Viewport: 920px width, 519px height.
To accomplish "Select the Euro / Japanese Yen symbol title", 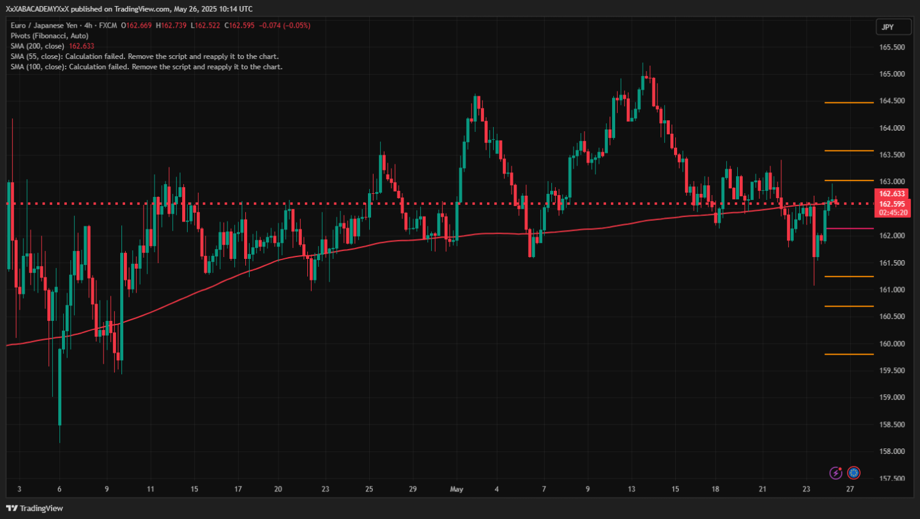I will point(44,25).
